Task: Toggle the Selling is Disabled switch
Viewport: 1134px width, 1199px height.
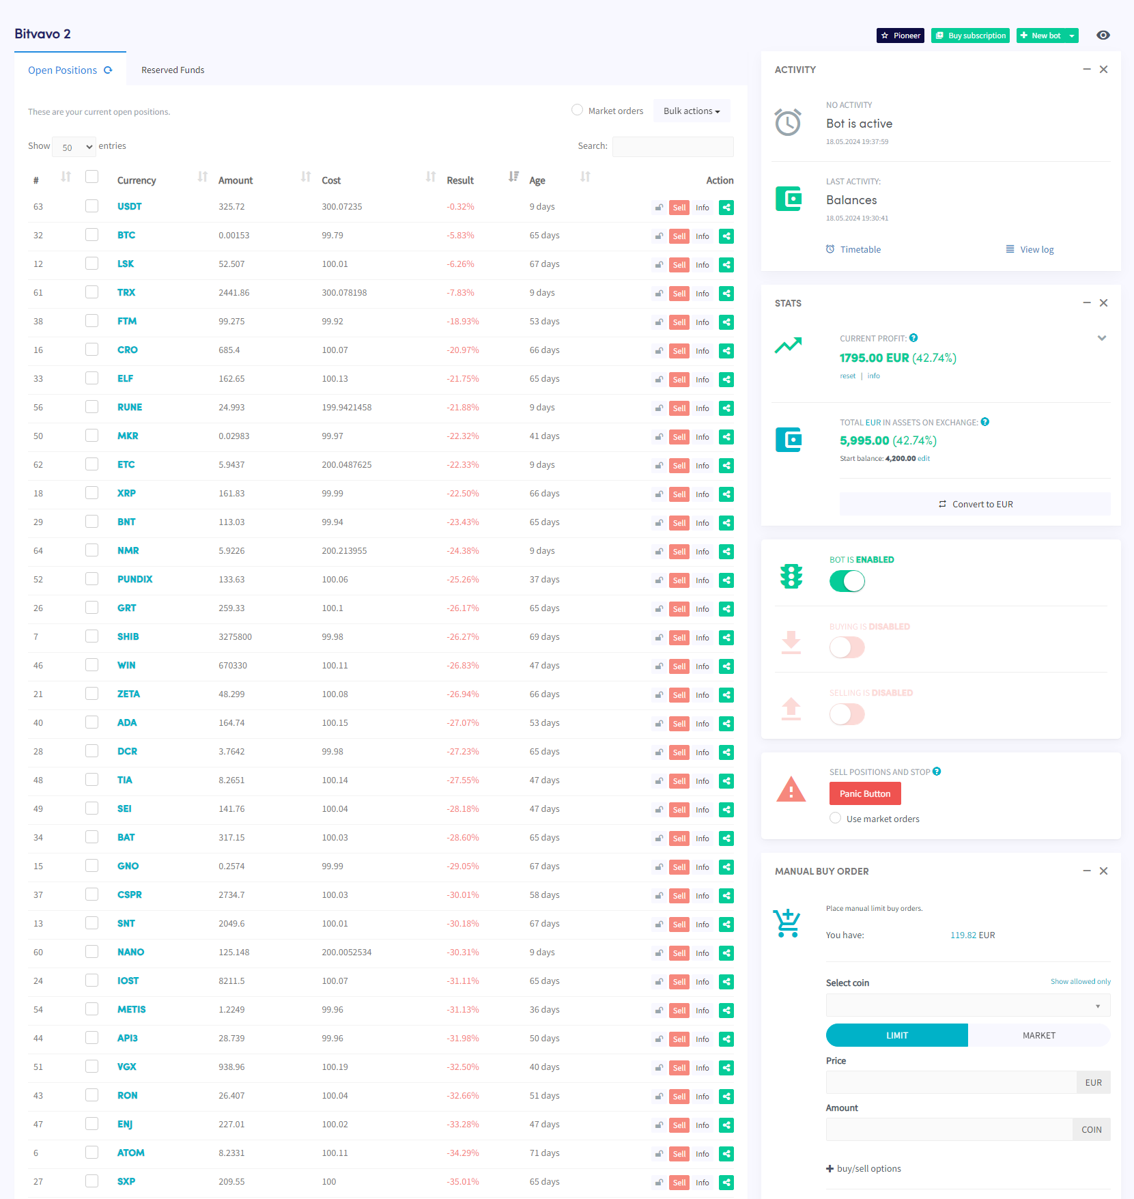Action: click(x=847, y=714)
